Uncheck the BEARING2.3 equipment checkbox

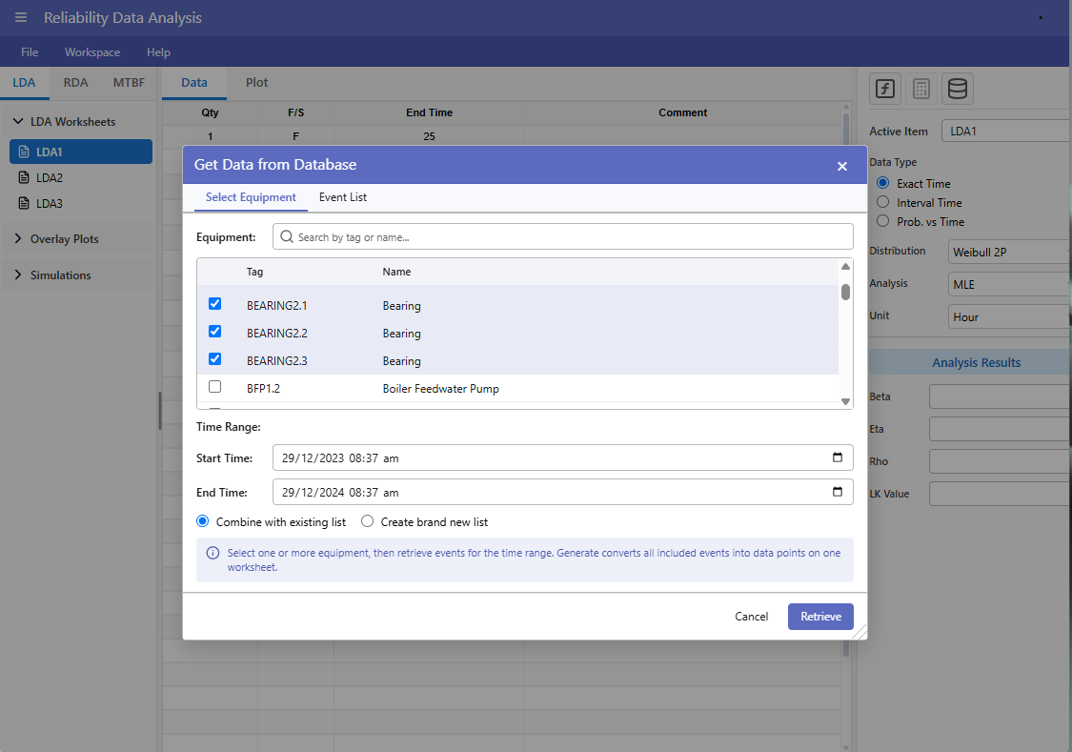click(x=214, y=359)
